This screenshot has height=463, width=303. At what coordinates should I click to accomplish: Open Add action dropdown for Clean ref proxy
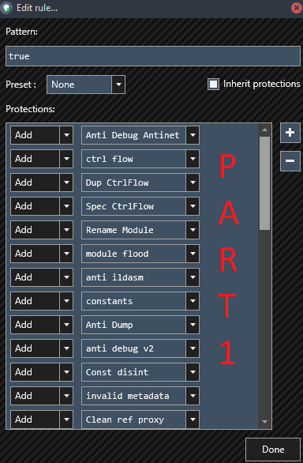tap(42, 420)
